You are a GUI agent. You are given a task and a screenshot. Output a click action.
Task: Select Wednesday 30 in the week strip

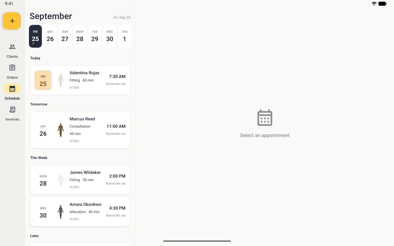pos(110,36)
